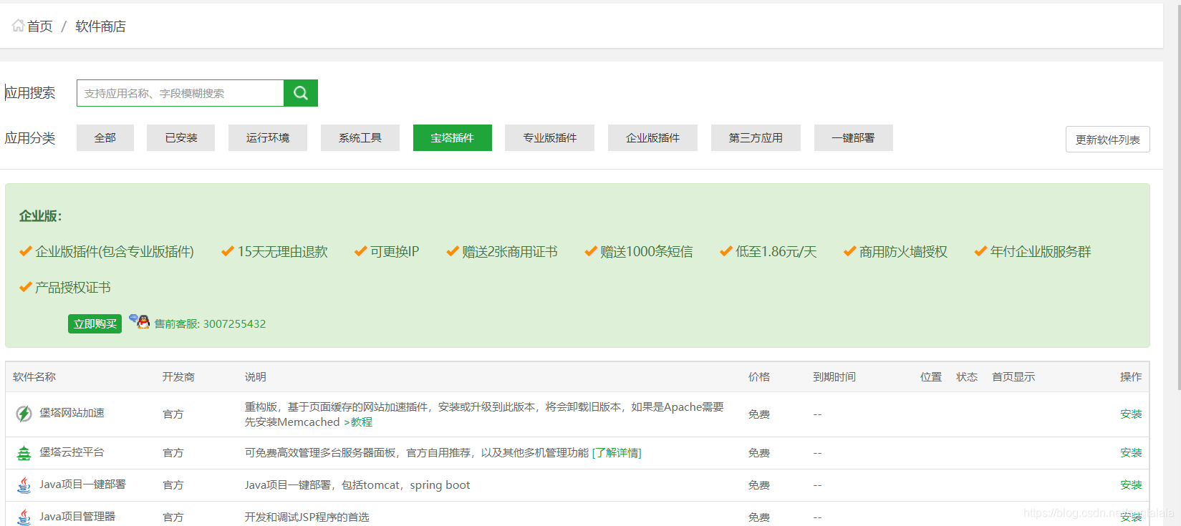Select the 运行环境 category tab

click(268, 137)
